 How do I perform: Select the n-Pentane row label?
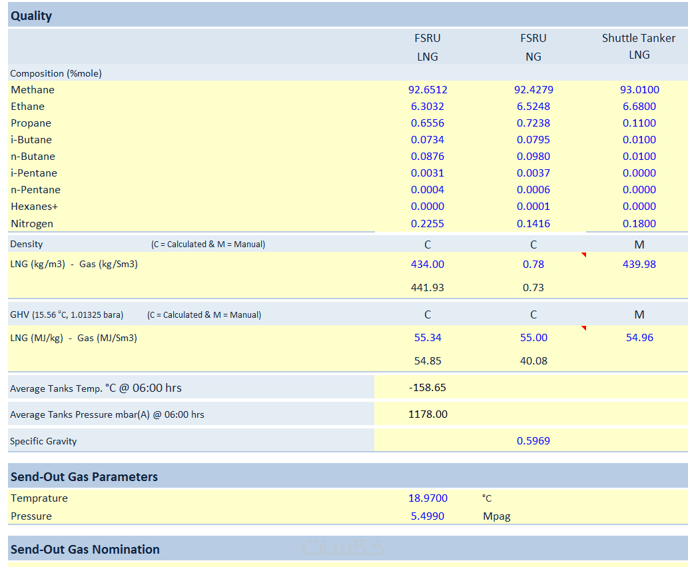pyautogui.click(x=35, y=190)
